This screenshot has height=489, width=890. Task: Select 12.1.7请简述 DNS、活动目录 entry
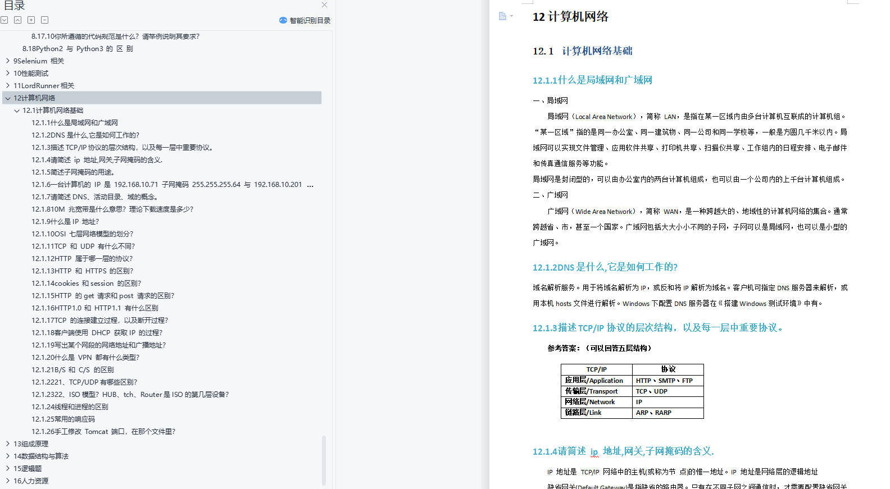(96, 196)
